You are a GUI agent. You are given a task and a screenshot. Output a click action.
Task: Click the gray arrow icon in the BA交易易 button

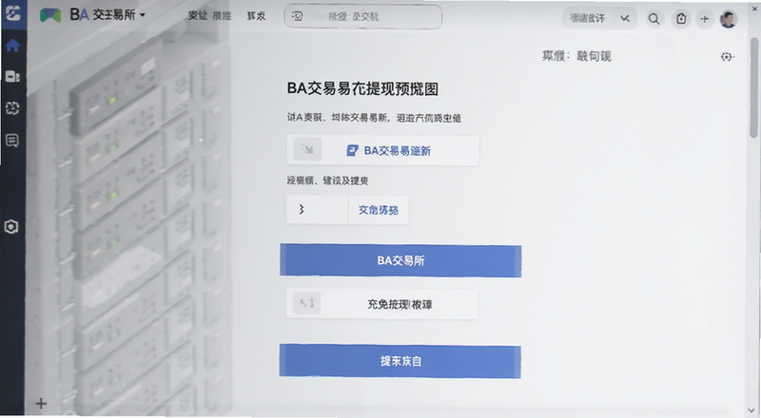click(307, 149)
